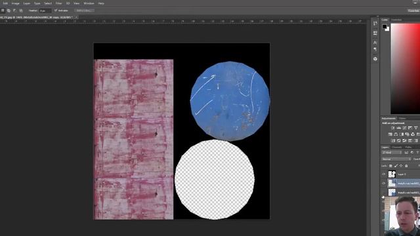The width and height of the screenshot is (420, 236).
Task: Add a Selective Color adjustment
Action: click(410, 140)
